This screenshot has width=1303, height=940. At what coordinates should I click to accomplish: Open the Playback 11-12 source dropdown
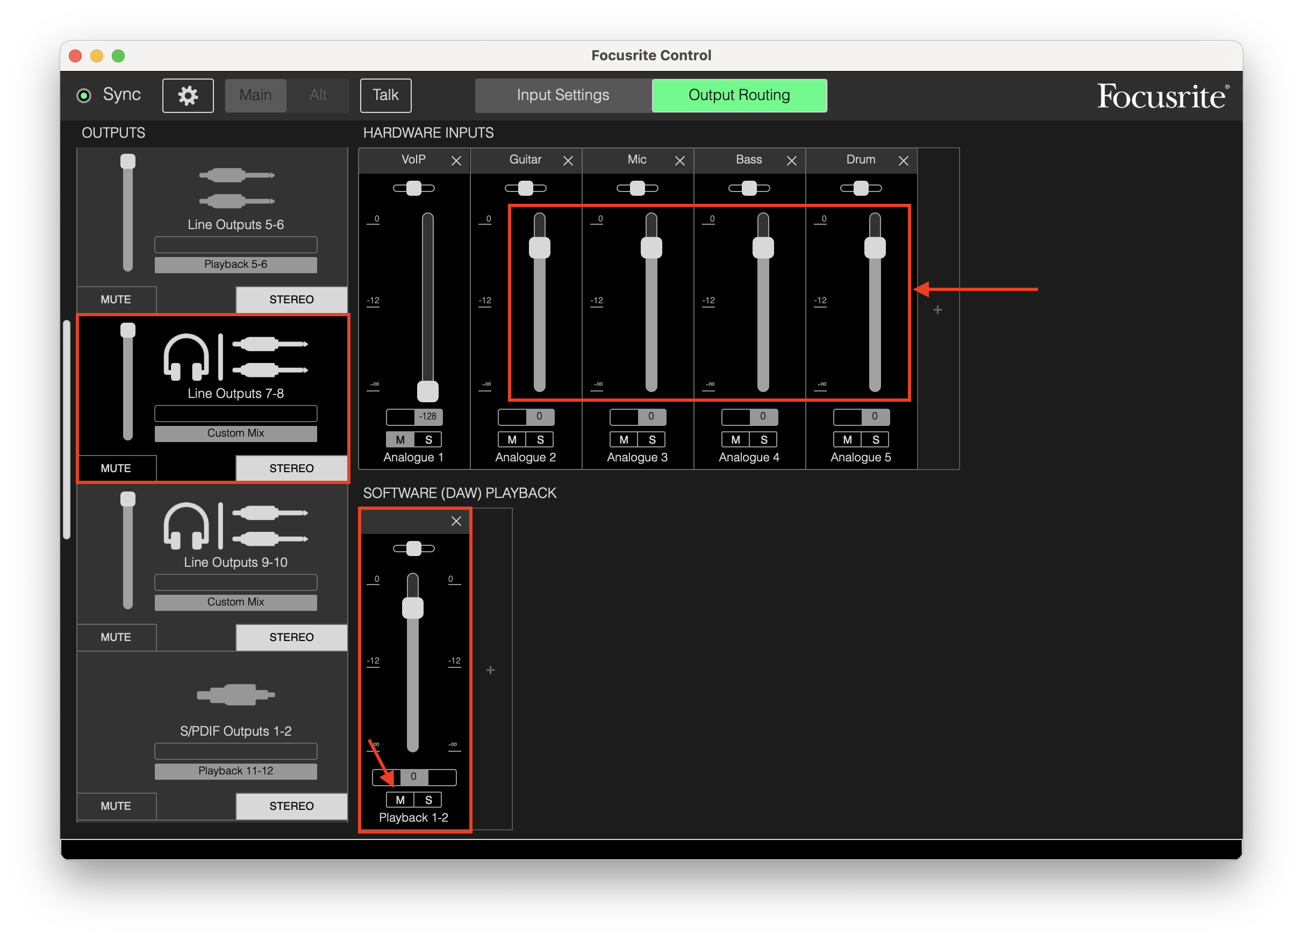point(235,771)
